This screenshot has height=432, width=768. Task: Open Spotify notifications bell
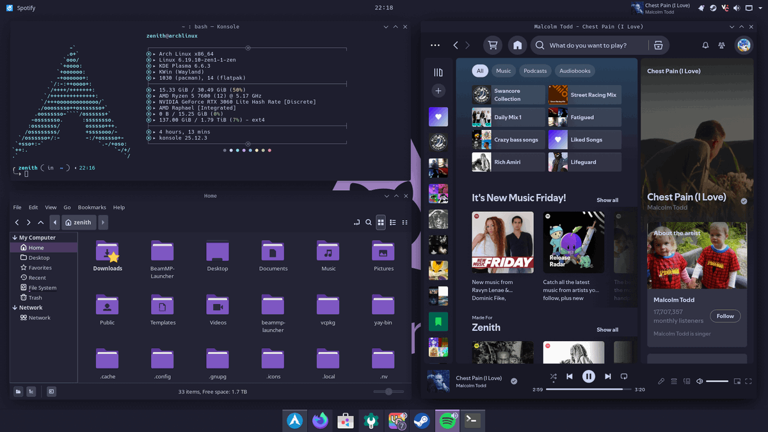click(705, 45)
